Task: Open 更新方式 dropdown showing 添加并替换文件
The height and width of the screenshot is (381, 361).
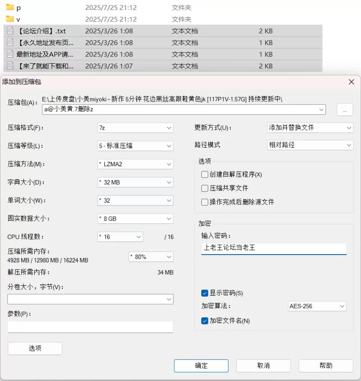Action: coord(310,128)
